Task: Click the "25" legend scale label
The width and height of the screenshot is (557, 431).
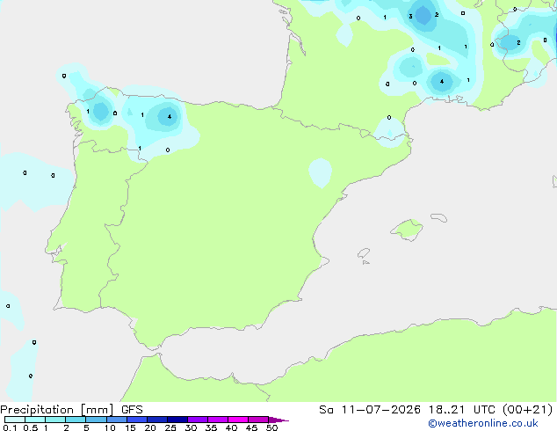Action: 170,427
